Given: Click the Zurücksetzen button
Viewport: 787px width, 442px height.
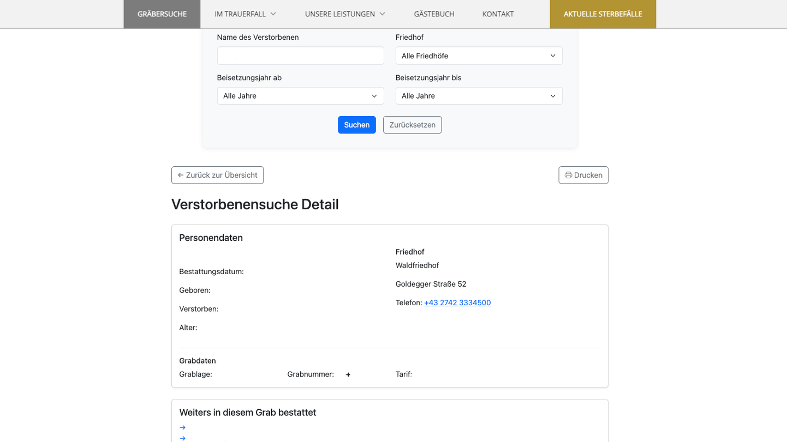Looking at the screenshot, I should (x=412, y=125).
